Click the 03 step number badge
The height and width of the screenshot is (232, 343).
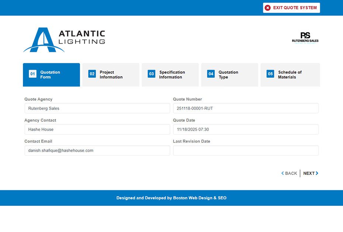pos(151,74)
